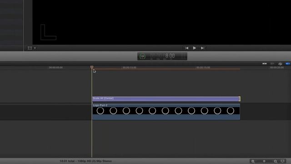Toggle video skimming in the timeline
Image resolution: width=291 pixels, height=164 pixels.
[265, 64]
